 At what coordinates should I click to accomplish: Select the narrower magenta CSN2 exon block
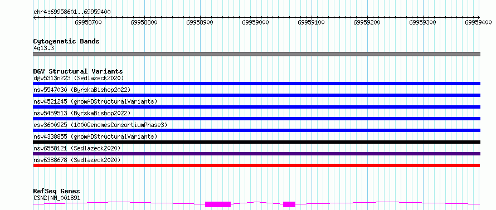pos(289,204)
